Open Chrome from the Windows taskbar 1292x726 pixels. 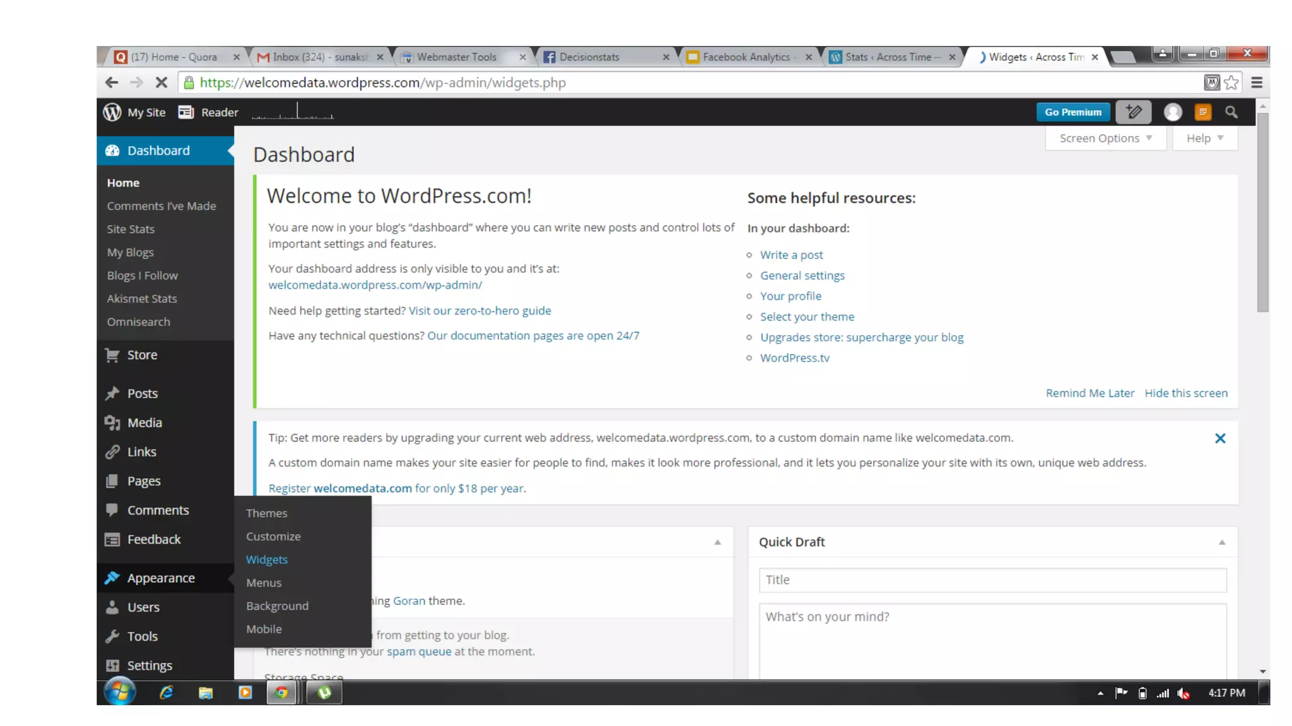tap(281, 693)
